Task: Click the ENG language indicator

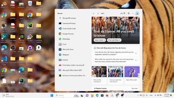Action: coord(151,95)
